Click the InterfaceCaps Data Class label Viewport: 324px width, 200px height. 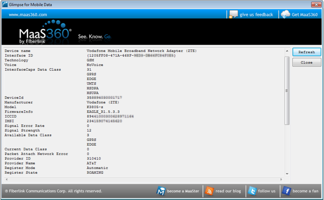coord(33,69)
